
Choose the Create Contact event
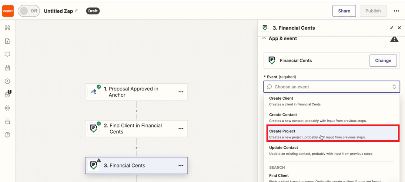332,117
